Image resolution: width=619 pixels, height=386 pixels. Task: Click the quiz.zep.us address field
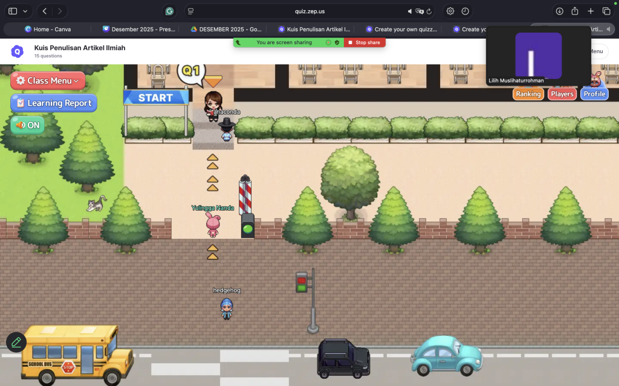coord(309,11)
